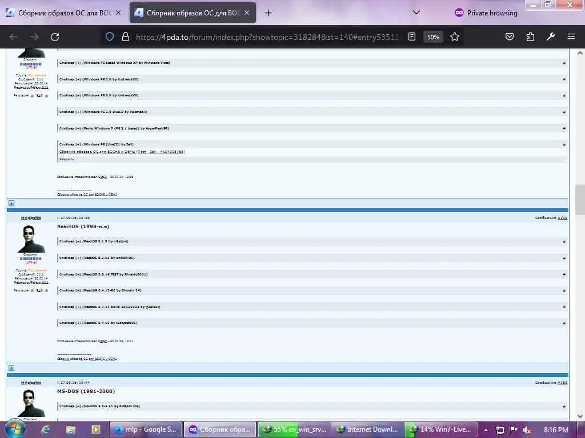Viewport: 585px width, 438px height.
Task: Switch to the Internet Downl... taskbar window
Action: [368, 430]
